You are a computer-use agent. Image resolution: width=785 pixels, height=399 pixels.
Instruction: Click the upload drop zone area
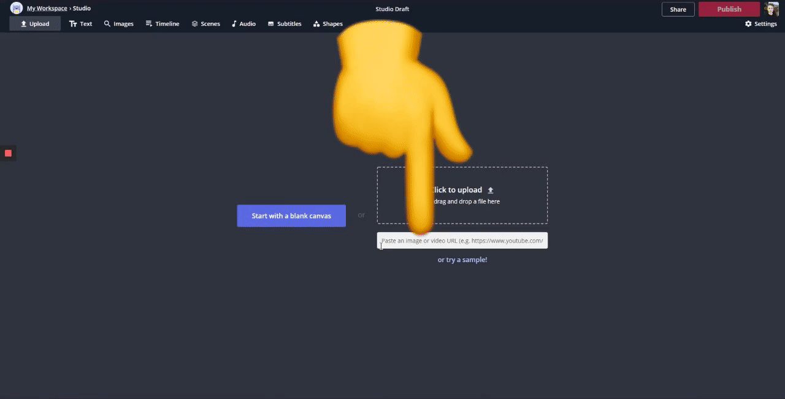pyautogui.click(x=462, y=195)
